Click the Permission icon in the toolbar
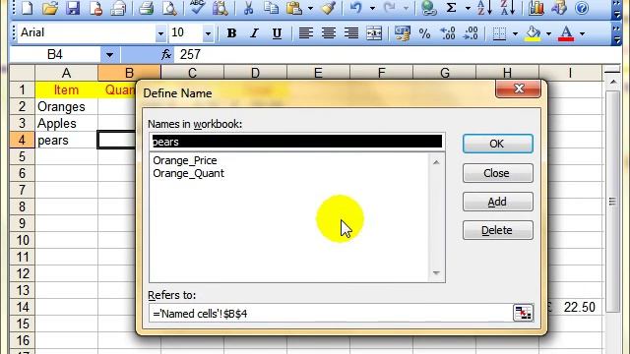Viewport: 630px width, 354px height. pyautogui.click(x=95, y=8)
